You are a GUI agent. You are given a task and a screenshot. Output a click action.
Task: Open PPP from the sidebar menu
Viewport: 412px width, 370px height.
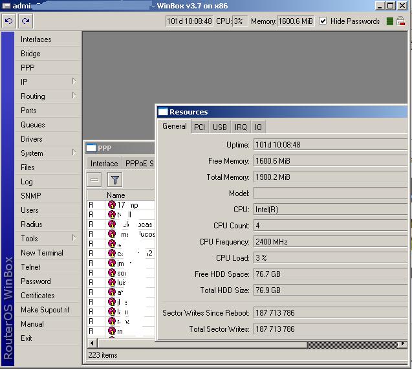[28, 68]
